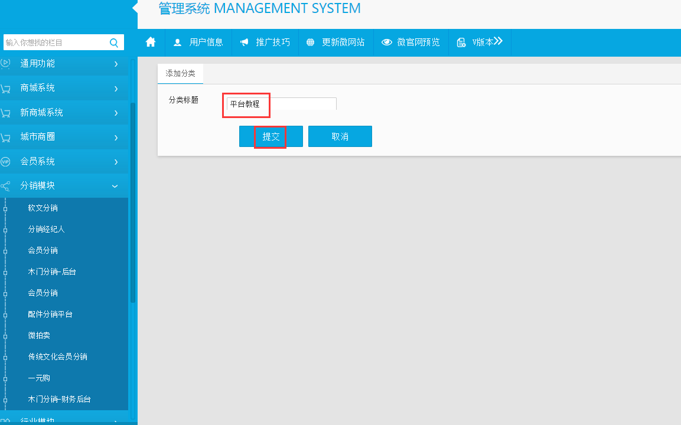Viewport: 681px width, 425px height.
Task: Open 木门分销-财务后台 in sidebar
Action: click(x=60, y=400)
